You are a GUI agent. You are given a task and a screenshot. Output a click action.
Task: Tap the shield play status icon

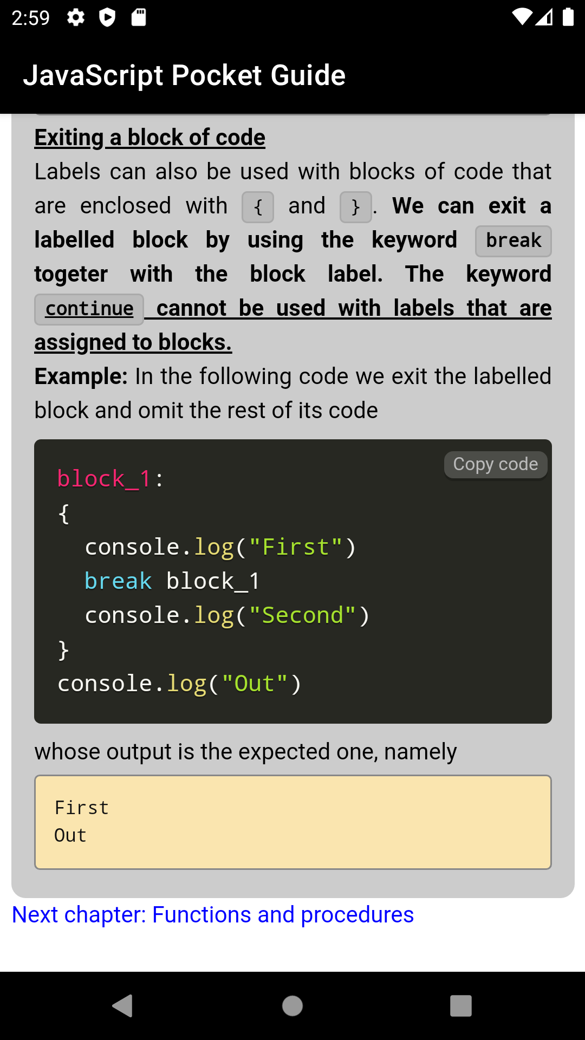point(107,17)
